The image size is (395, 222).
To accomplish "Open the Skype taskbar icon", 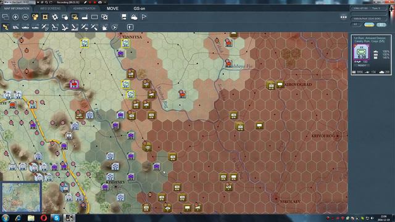I will [x=56, y=218].
